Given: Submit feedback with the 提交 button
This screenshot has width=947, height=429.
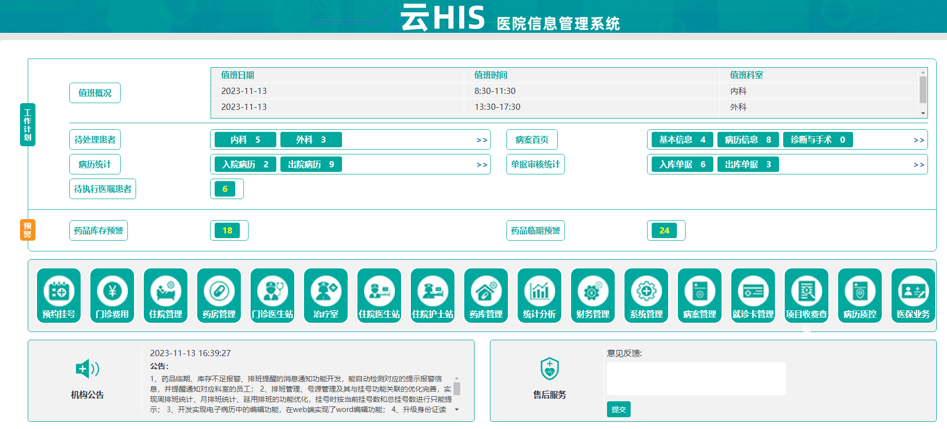Looking at the screenshot, I should coord(619,409).
